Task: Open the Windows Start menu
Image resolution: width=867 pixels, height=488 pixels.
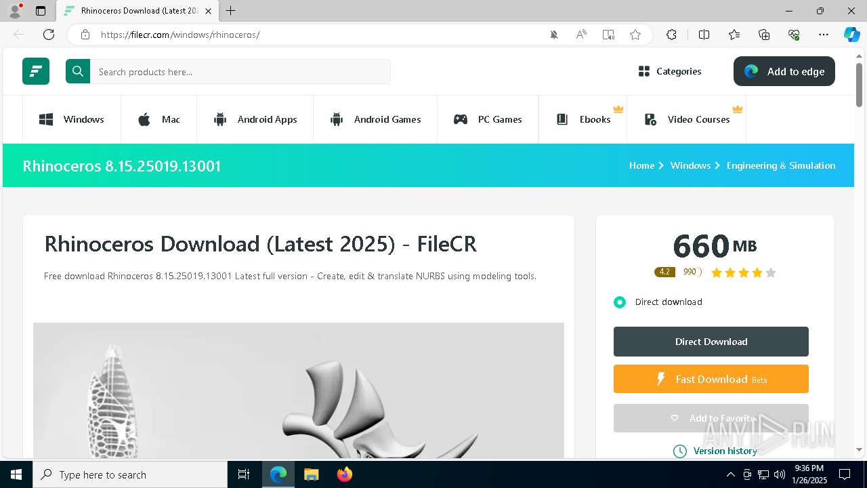Action: coord(16,474)
